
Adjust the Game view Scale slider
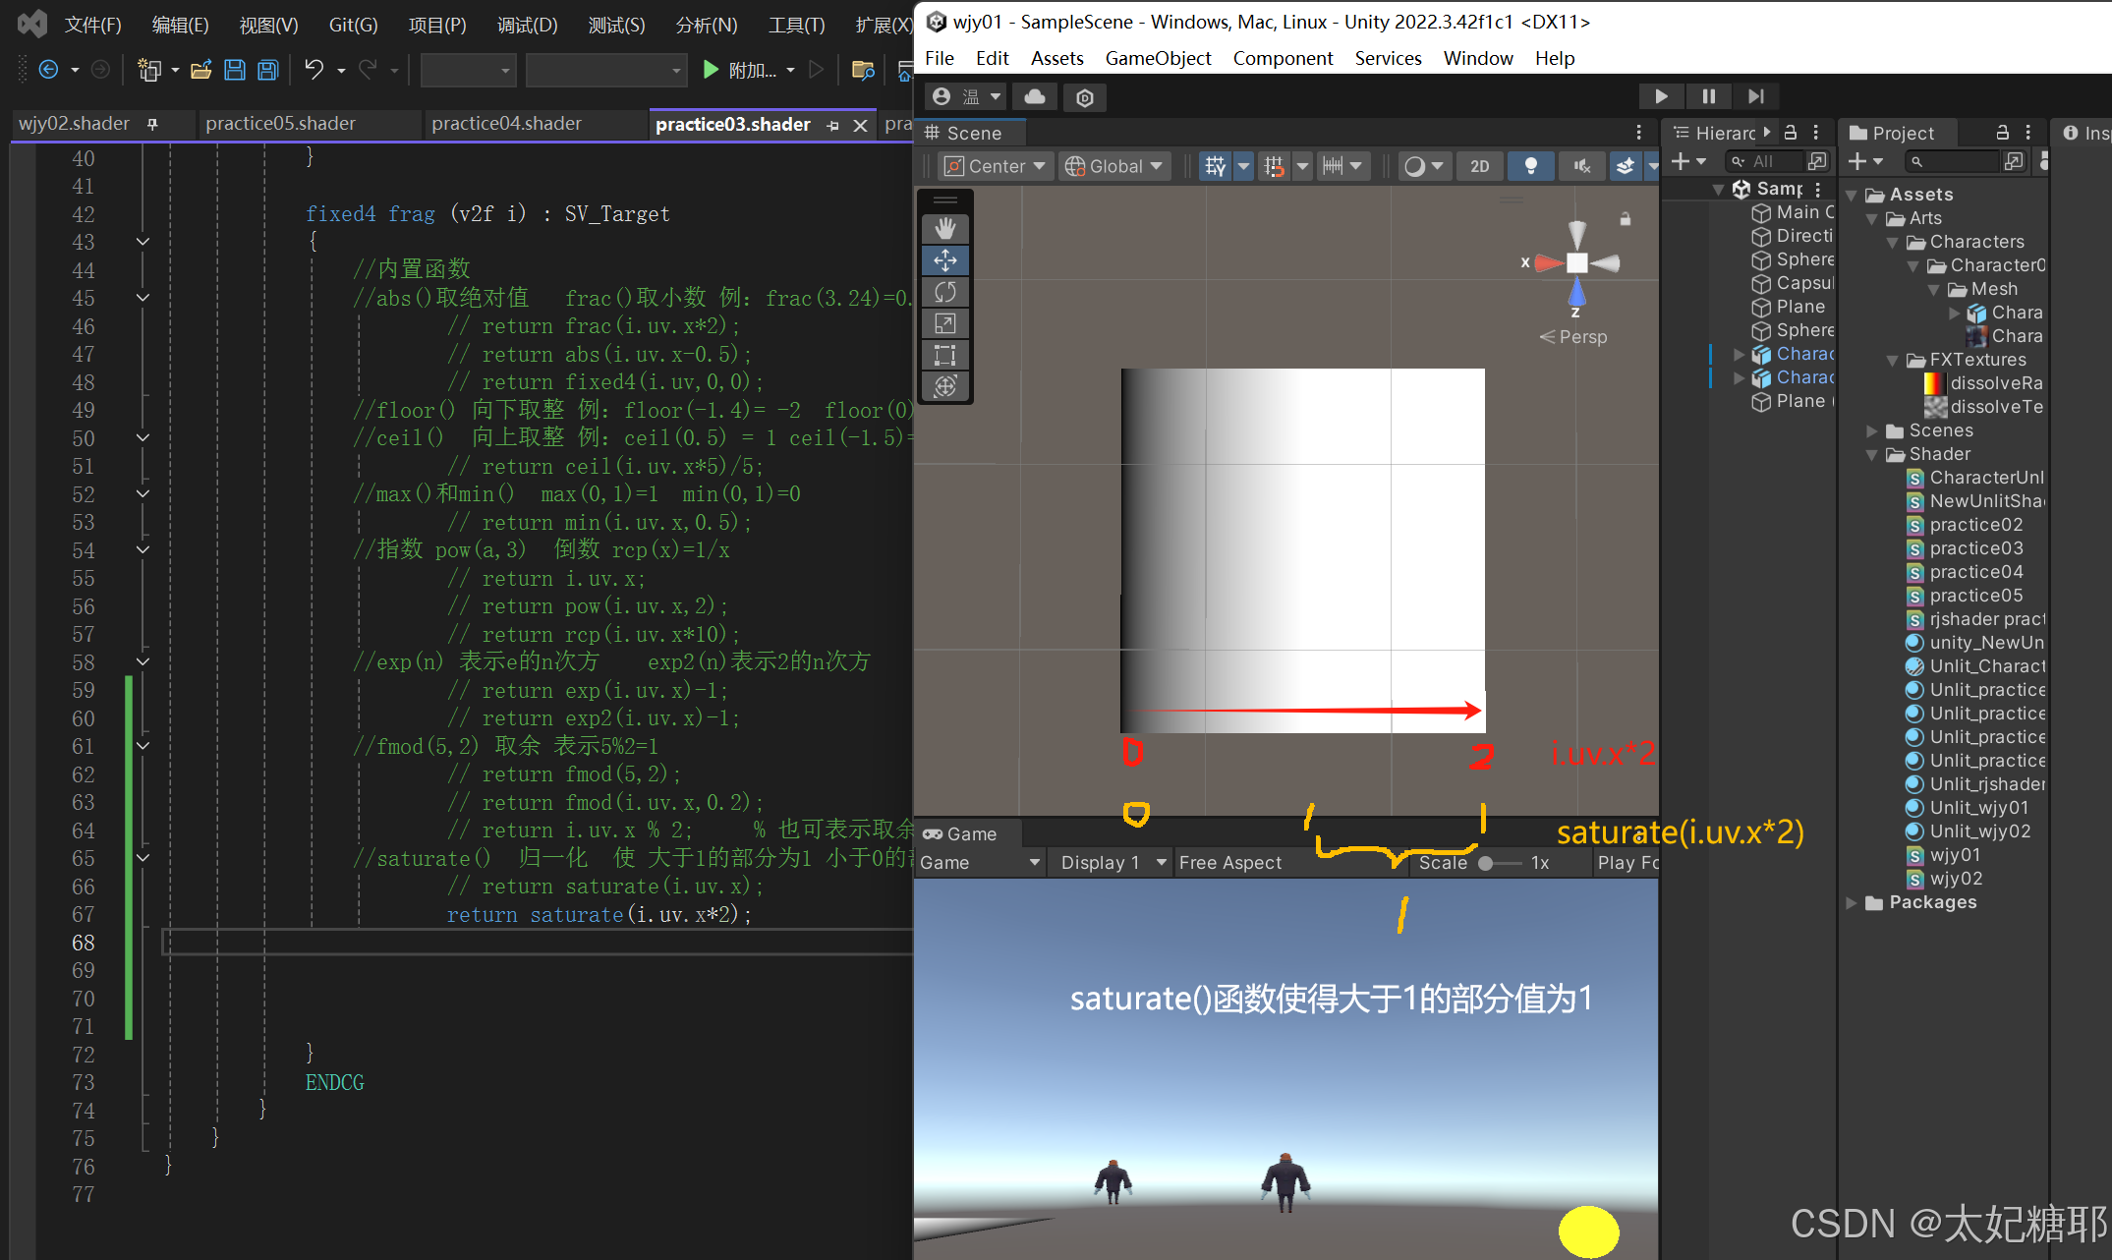pos(1486,862)
